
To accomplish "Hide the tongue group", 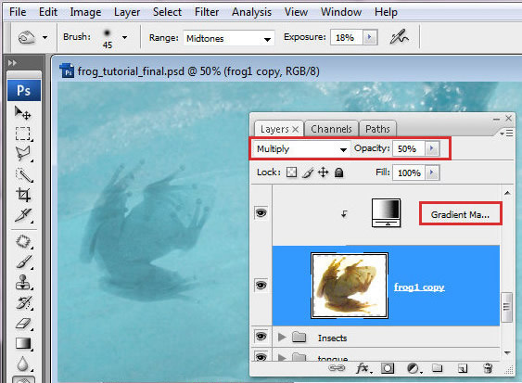I will tap(261, 357).
